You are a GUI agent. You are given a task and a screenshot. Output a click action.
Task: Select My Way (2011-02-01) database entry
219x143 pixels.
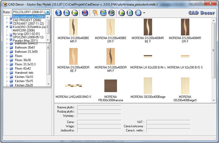29,34
